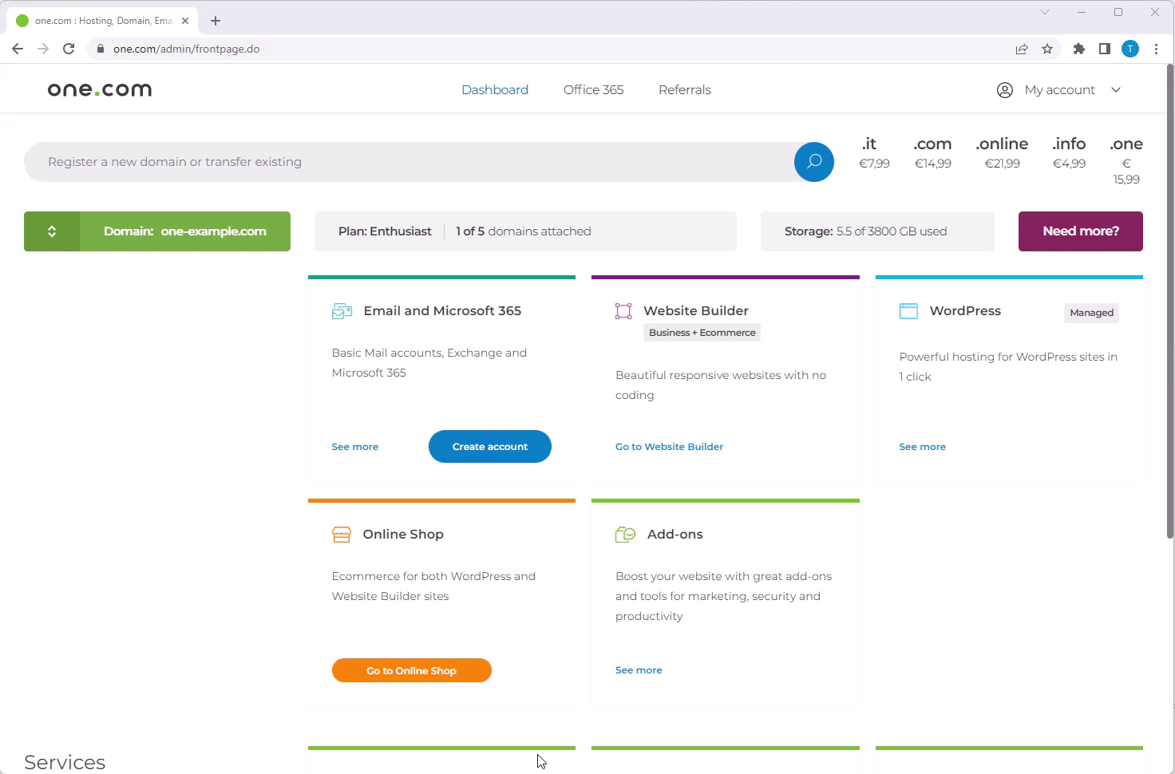
Task: Open the Chrome three-dot menu
Action: (1156, 49)
